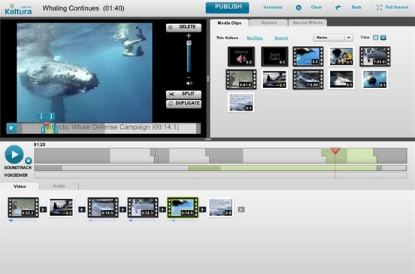Click the SPLIT scissors button
The height and width of the screenshot is (274, 415).
click(183, 94)
